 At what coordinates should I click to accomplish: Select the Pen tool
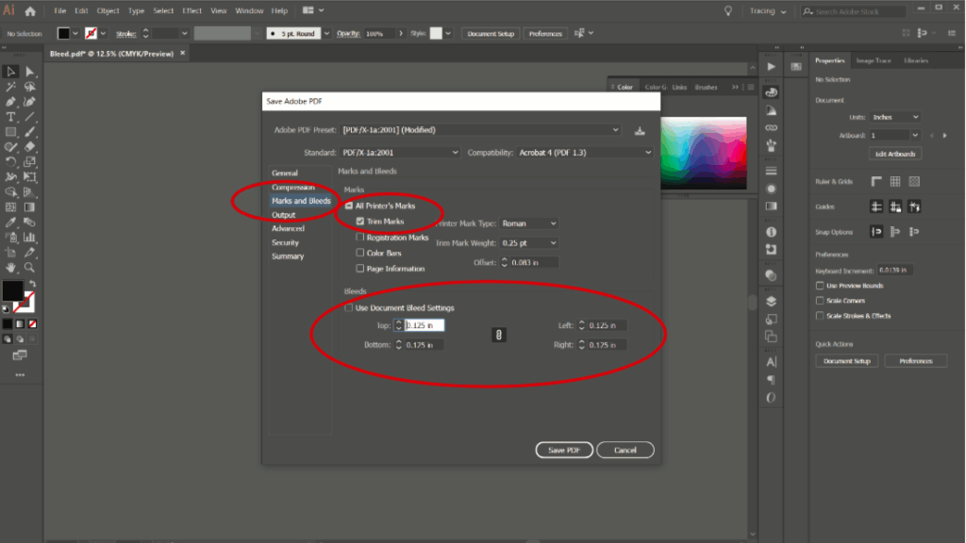point(11,101)
